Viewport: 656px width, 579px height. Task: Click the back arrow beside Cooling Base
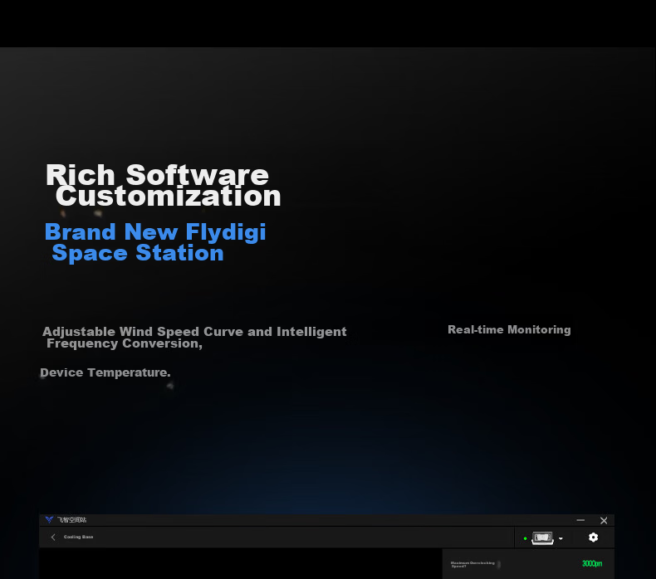[x=53, y=538]
